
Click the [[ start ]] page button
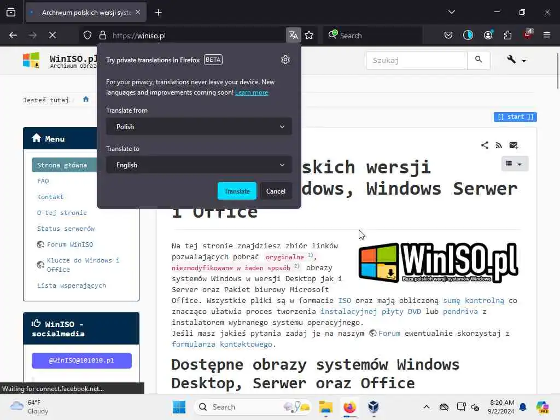[x=515, y=117]
